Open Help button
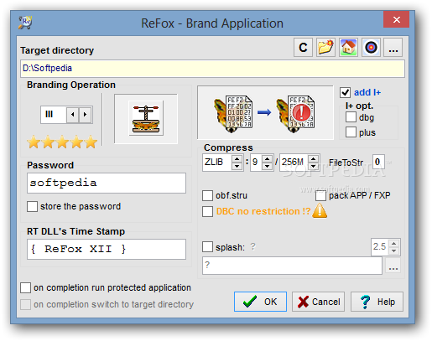The image size is (432, 341). click(x=377, y=302)
